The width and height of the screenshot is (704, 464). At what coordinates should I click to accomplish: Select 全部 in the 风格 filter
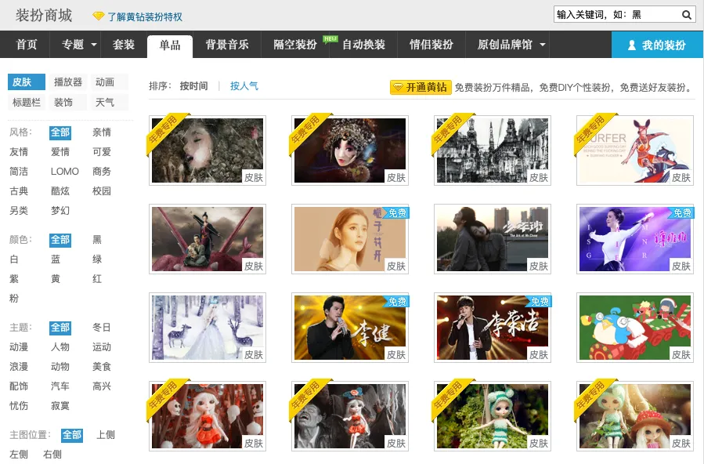60,132
